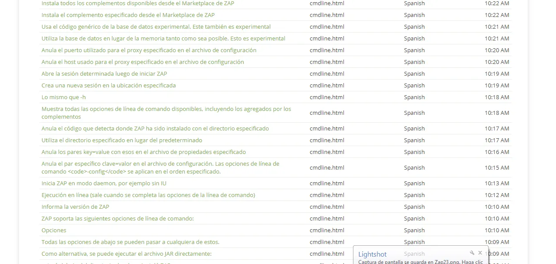Click time in 'Informa la versión de ZAP' row

tap(497, 207)
